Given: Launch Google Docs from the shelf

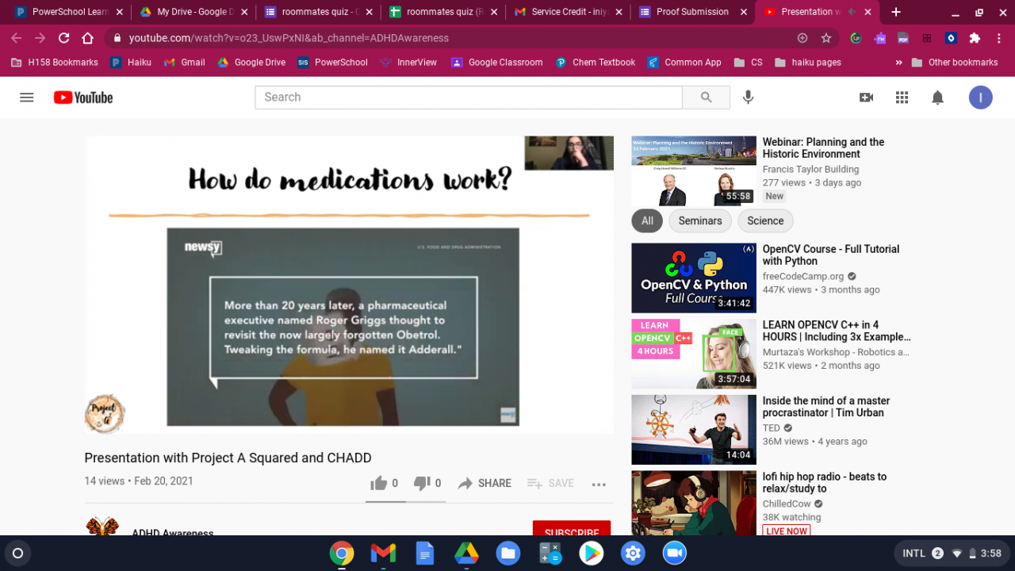Looking at the screenshot, I should pyautogui.click(x=425, y=553).
